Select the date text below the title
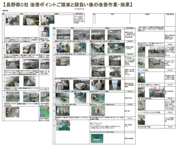The image size is (178, 148). 80,9
